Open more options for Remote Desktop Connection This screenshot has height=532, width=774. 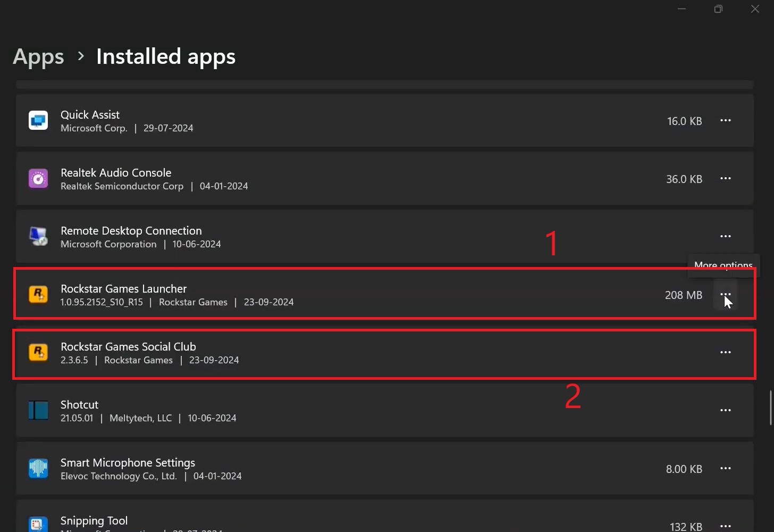[x=725, y=236]
